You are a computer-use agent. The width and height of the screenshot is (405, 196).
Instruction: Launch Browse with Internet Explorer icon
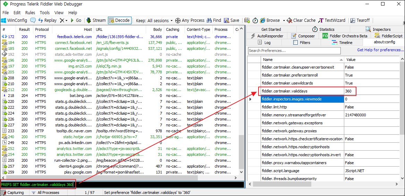(270, 20)
